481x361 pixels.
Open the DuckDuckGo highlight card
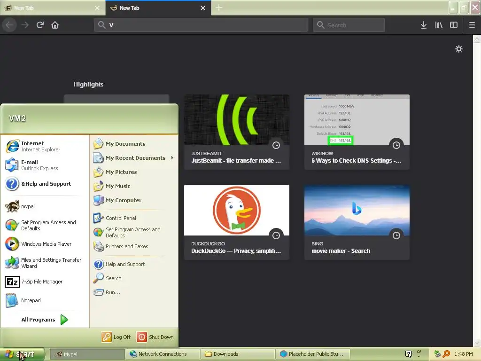click(237, 222)
